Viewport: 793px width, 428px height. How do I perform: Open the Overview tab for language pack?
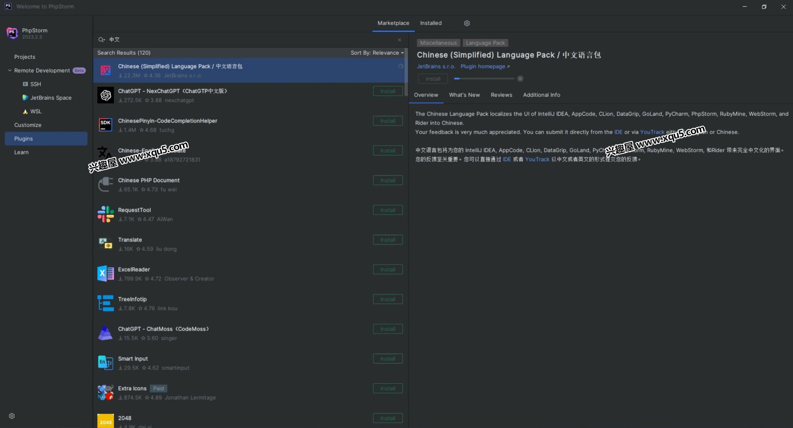(x=426, y=94)
